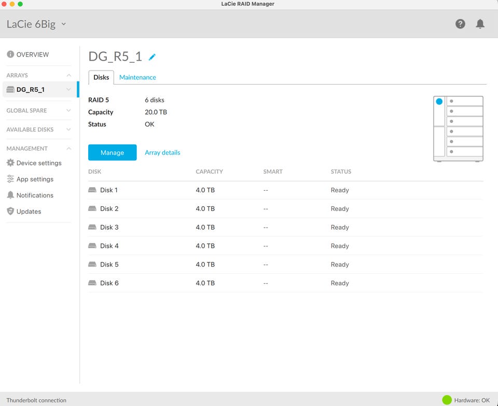The height and width of the screenshot is (406, 498).
Task: Expand the Available Disks section
Action: 68,130
